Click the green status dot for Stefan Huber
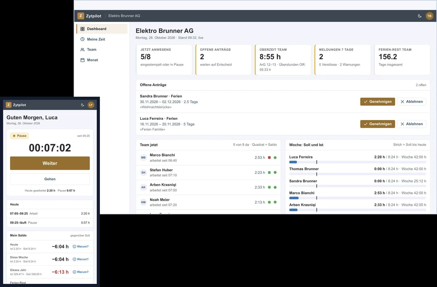This screenshot has height=287, width=437. 275,173
